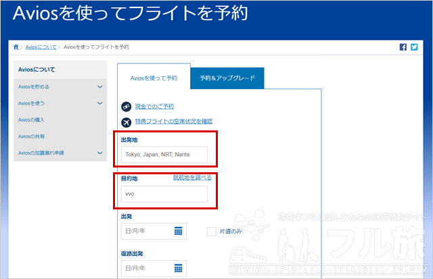
Task: Expand the Aviosを貯める menu chevron
Action: (x=100, y=87)
